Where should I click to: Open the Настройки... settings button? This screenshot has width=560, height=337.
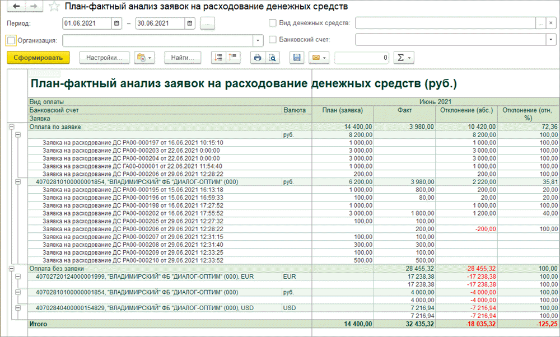click(105, 58)
